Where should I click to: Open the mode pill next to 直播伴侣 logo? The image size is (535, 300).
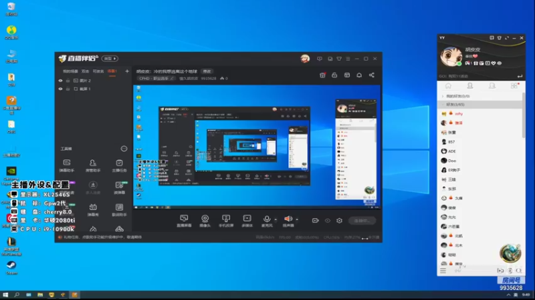[x=110, y=59]
